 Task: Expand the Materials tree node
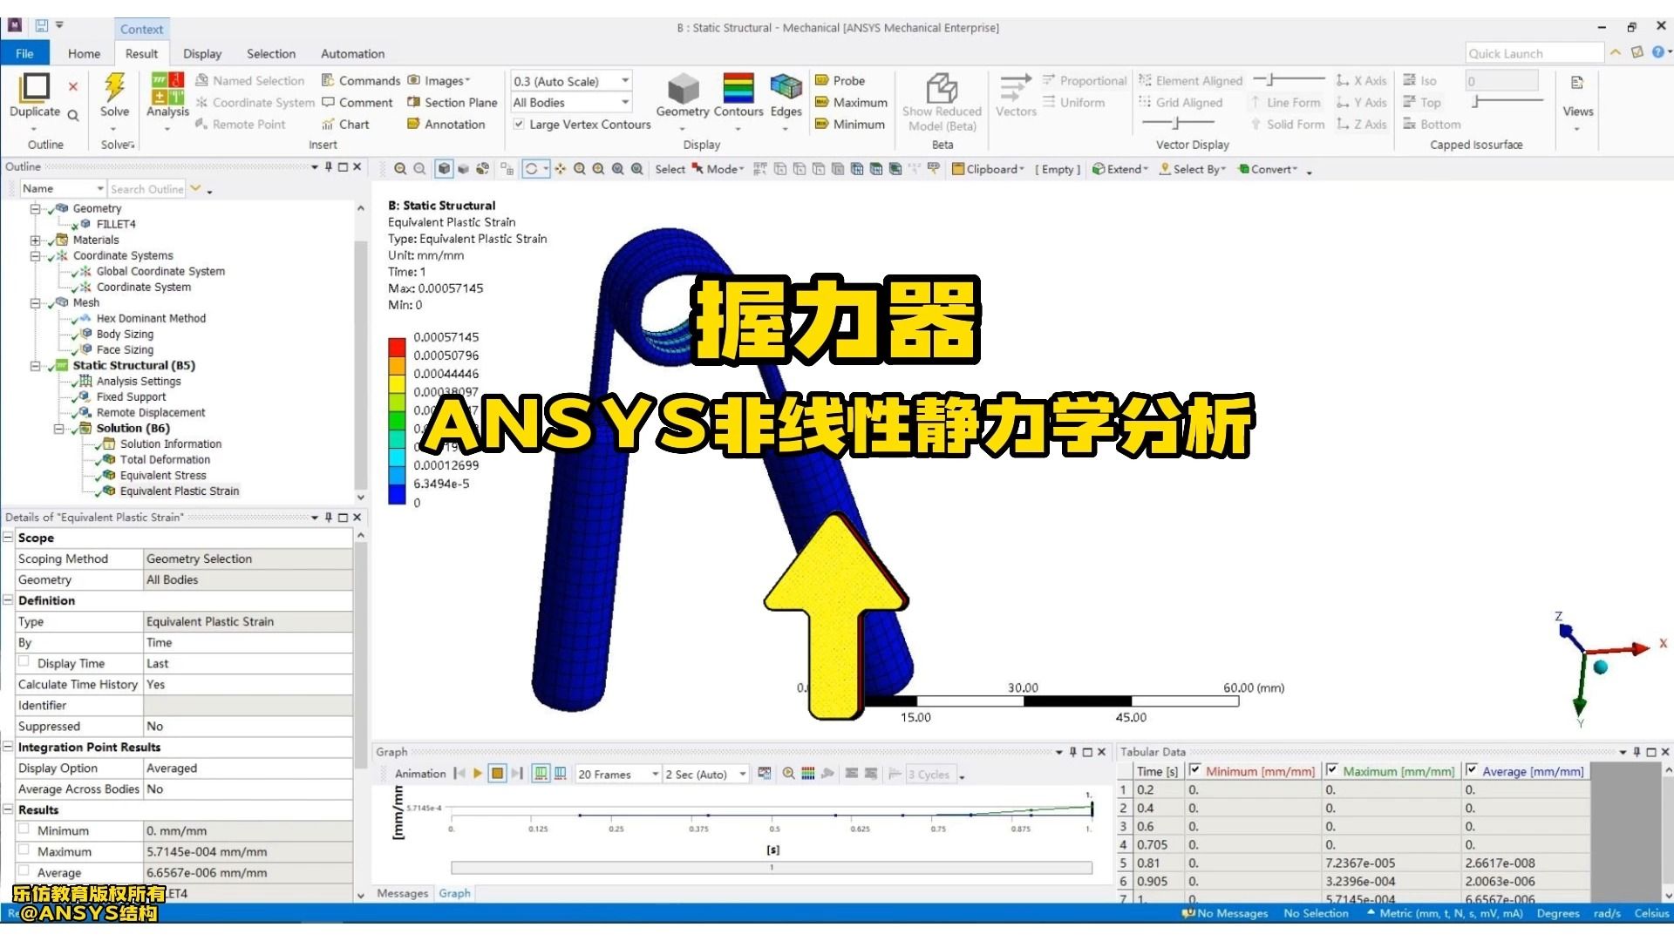(x=35, y=240)
